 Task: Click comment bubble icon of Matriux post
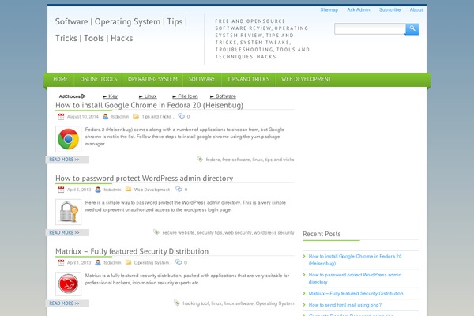(179, 262)
